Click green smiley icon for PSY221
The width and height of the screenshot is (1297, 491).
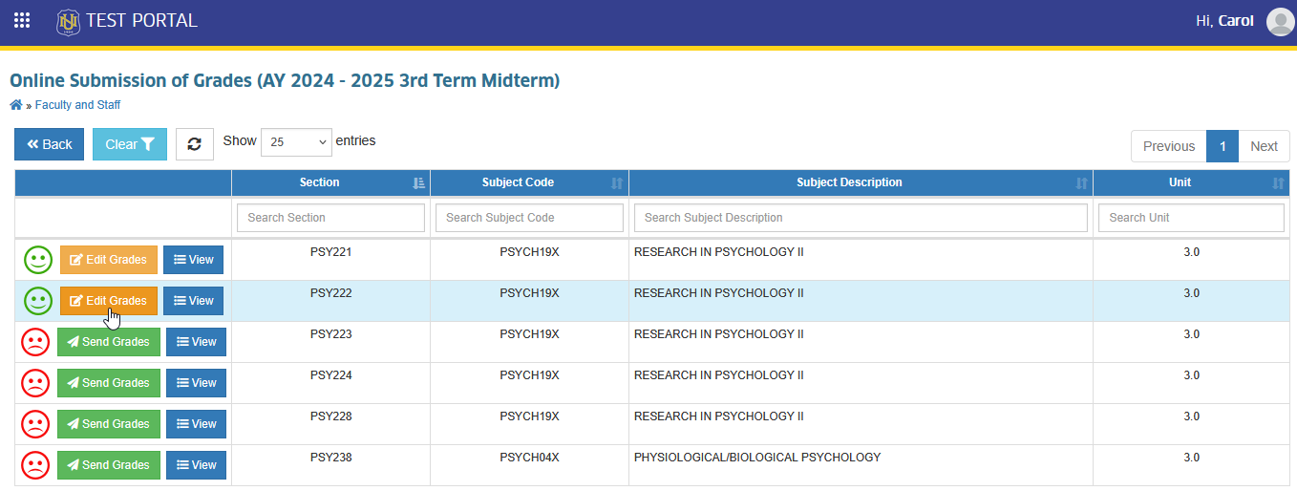coord(38,260)
